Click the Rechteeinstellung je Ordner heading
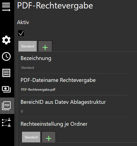This screenshot has width=137, height=146. pos(54,124)
